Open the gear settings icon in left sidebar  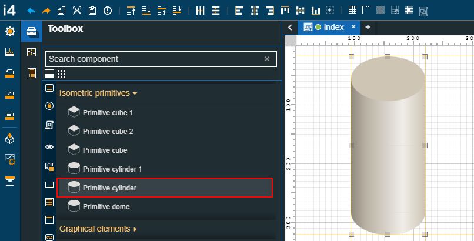pos(10,31)
